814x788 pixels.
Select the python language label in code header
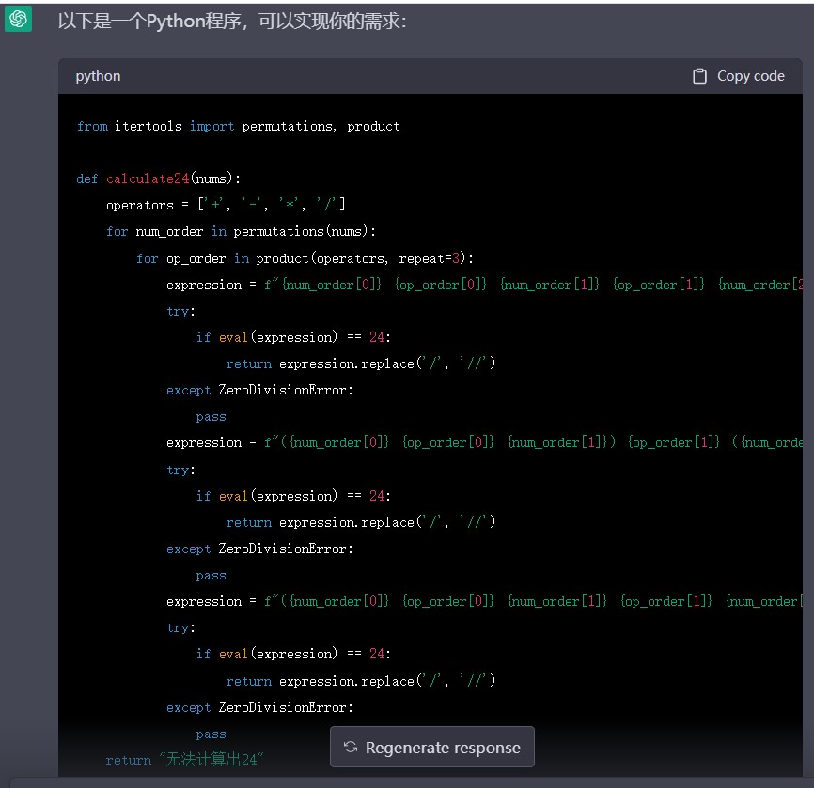click(98, 76)
